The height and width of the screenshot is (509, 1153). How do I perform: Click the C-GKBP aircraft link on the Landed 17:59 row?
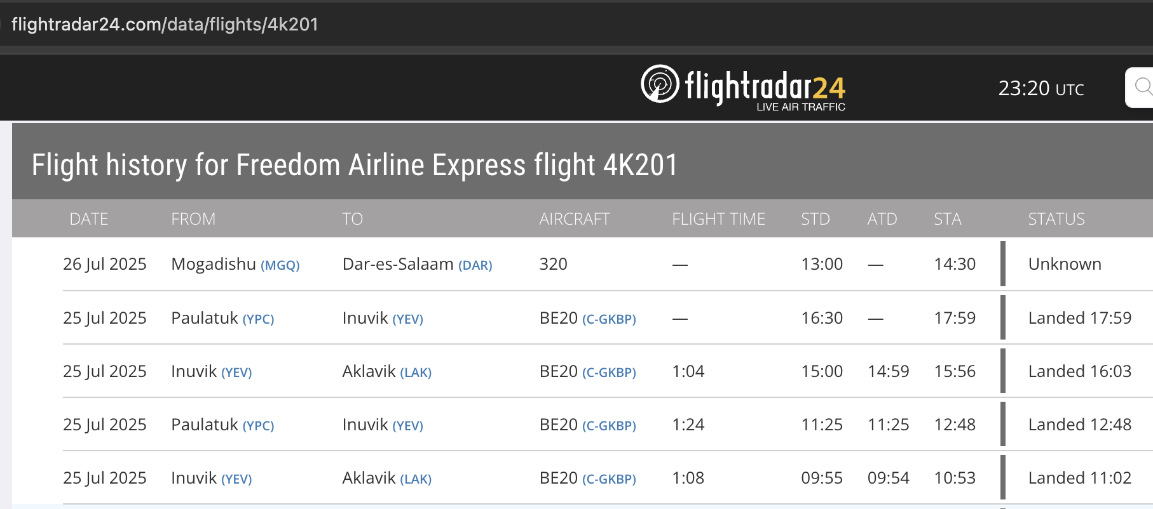pos(609,319)
